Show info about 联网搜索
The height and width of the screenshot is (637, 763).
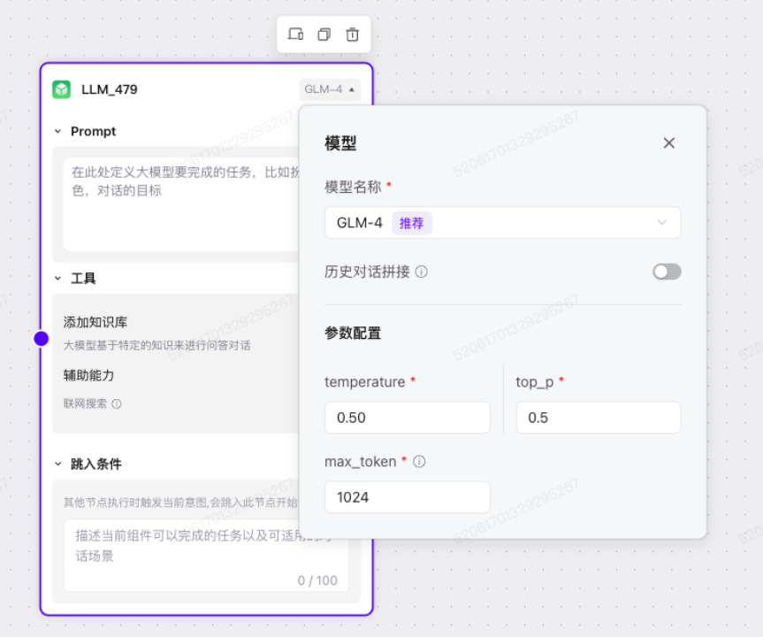(117, 403)
